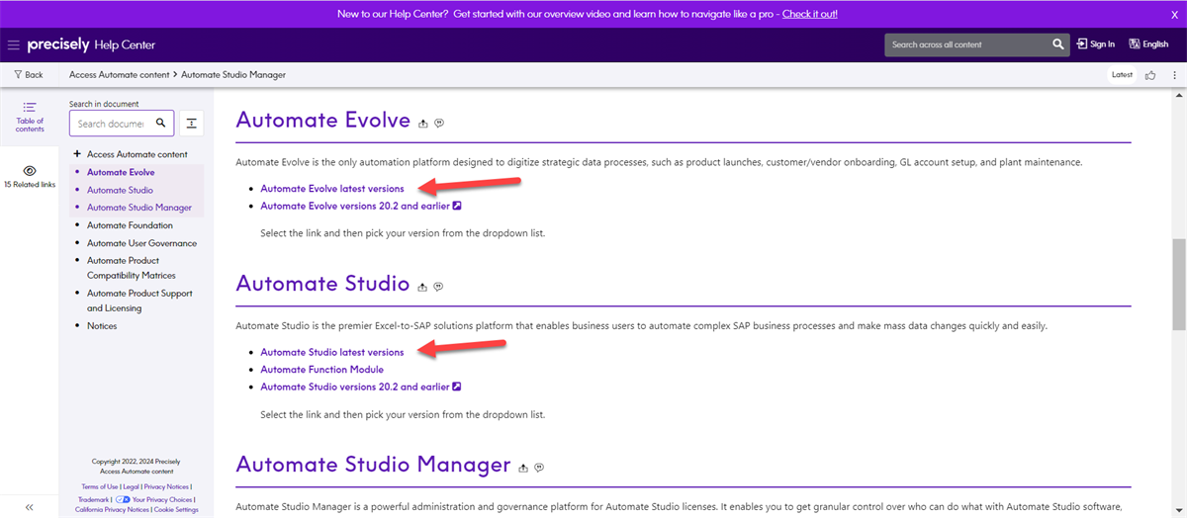Image resolution: width=1187 pixels, height=518 pixels.
Task: Open Automate Evolve versions 20.2 and earlier
Action: [361, 206]
